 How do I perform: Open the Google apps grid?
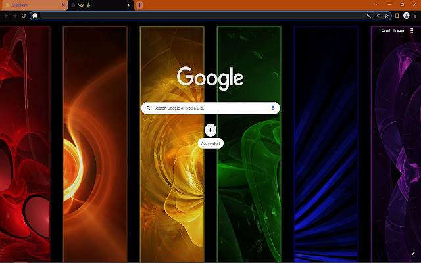click(x=412, y=30)
